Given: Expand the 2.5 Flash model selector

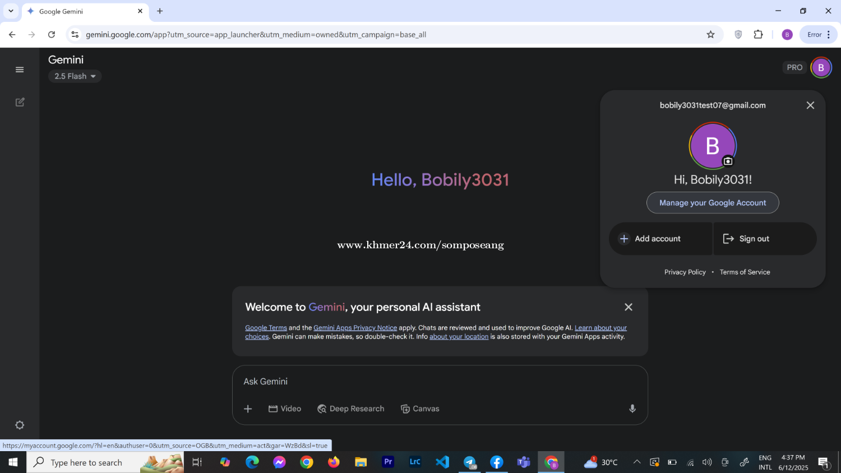Looking at the screenshot, I should point(75,76).
